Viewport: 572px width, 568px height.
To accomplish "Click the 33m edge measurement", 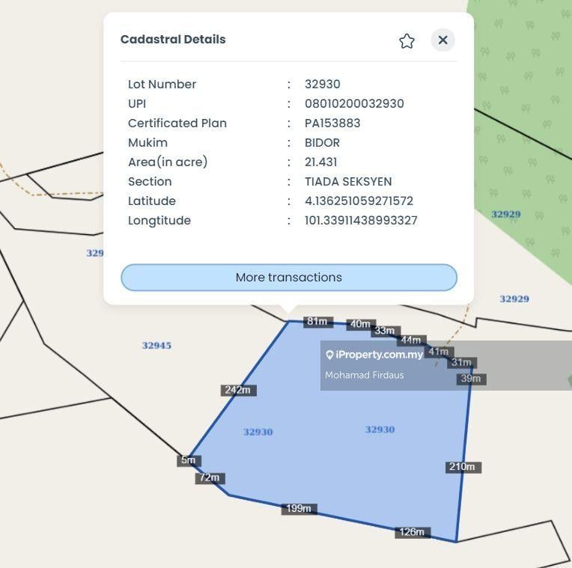I will click(x=385, y=331).
